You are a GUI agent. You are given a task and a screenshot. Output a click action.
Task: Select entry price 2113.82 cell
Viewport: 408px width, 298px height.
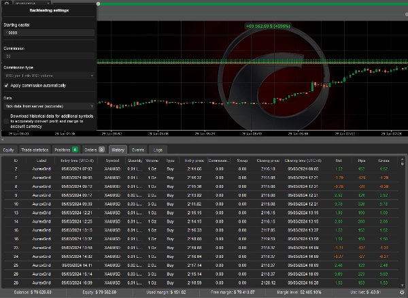point(194,195)
